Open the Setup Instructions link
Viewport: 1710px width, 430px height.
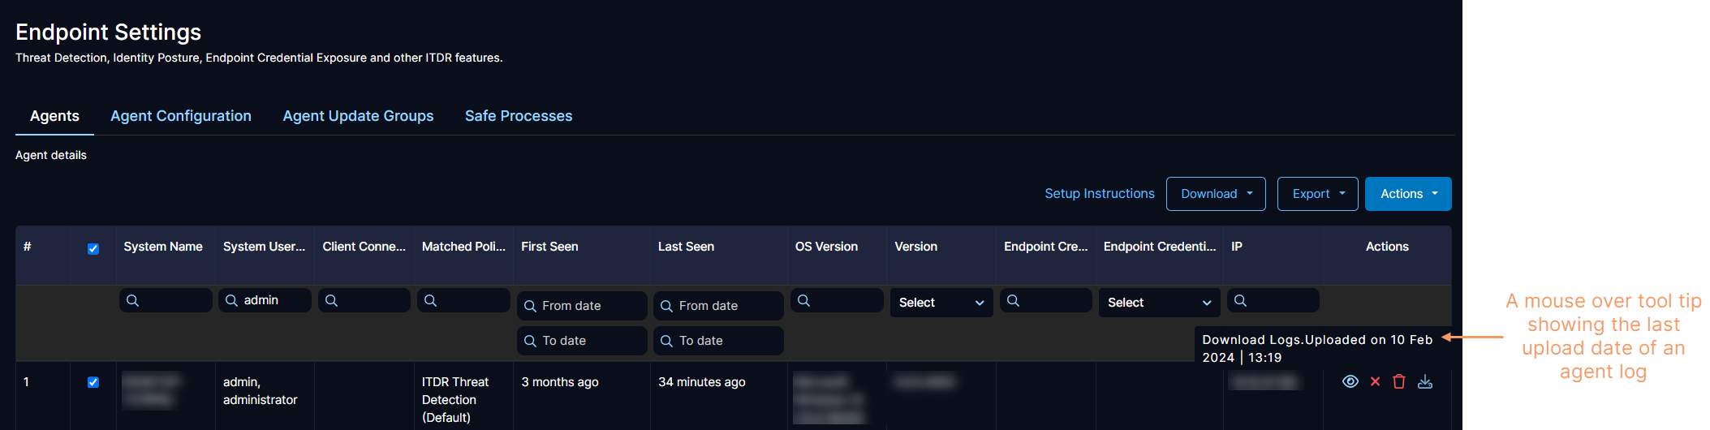[1099, 194]
